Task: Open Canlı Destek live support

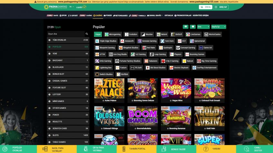Action: point(254,149)
